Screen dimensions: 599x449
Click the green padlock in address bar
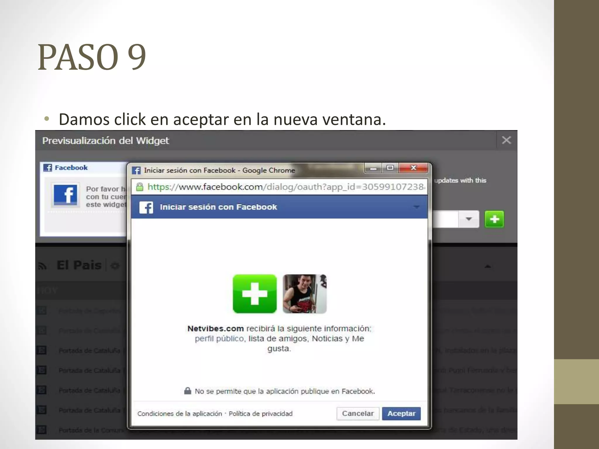point(140,187)
